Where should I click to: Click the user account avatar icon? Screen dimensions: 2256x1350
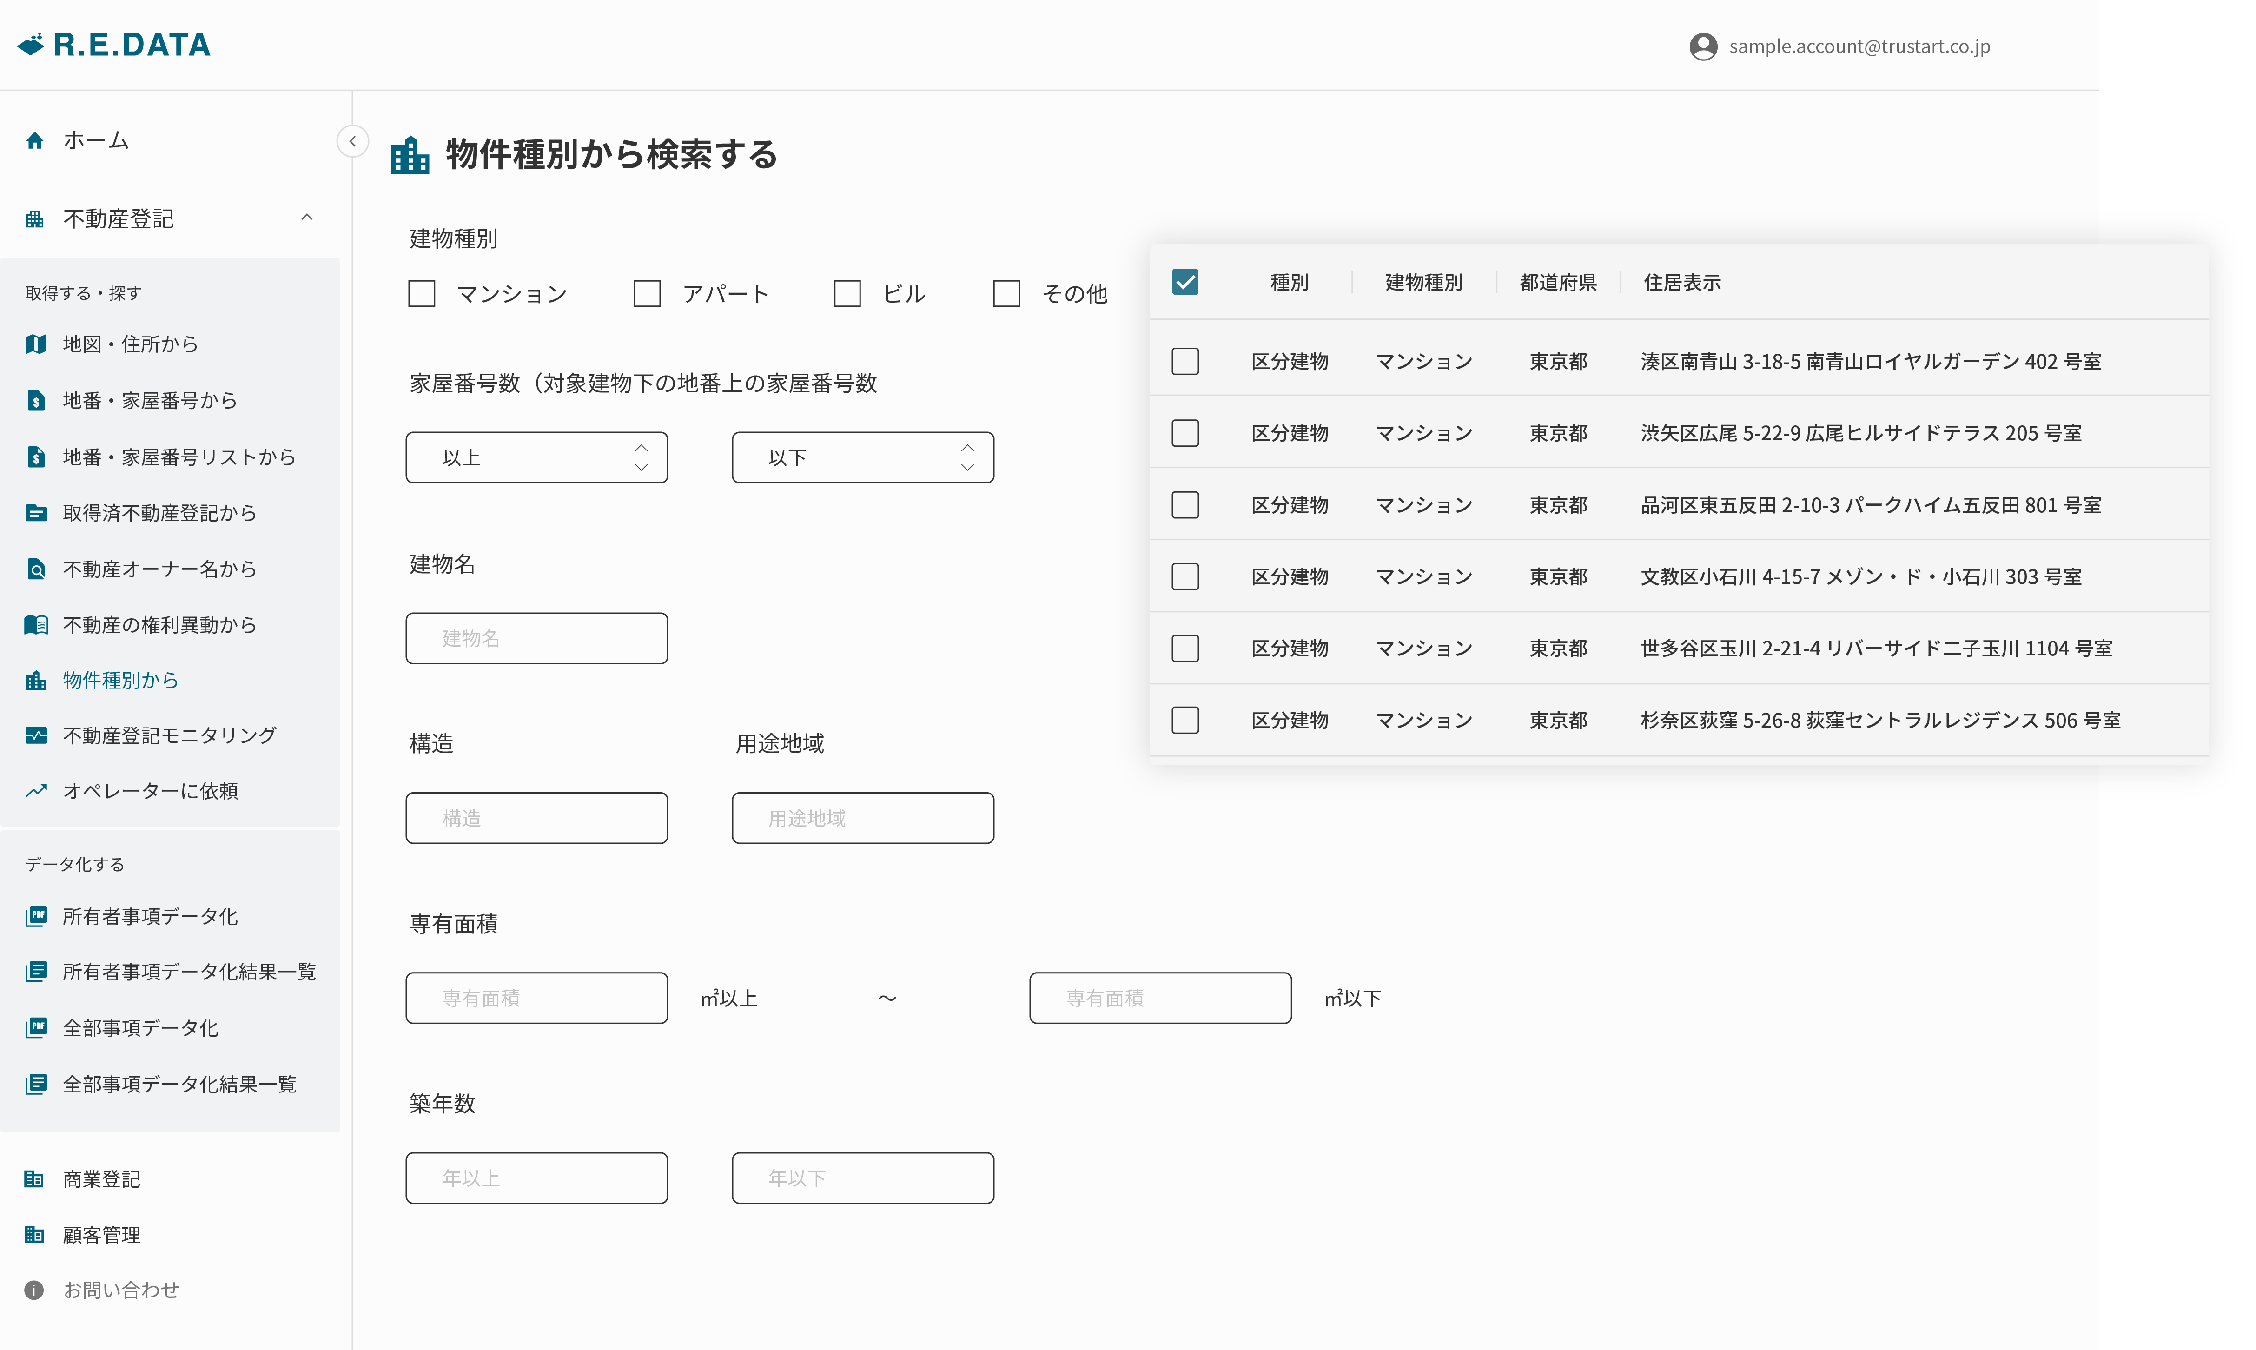1703,46
